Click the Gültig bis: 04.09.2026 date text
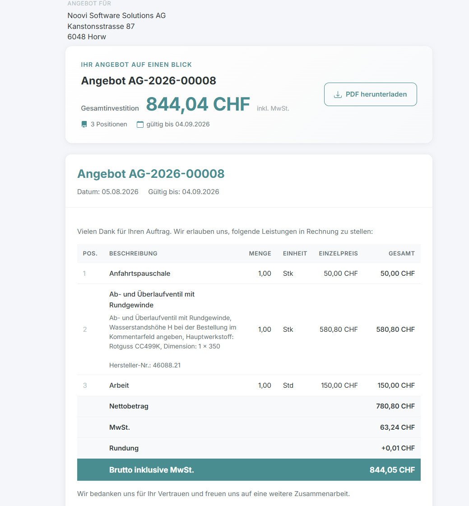This screenshot has height=506, width=469. (x=184, y=192)
